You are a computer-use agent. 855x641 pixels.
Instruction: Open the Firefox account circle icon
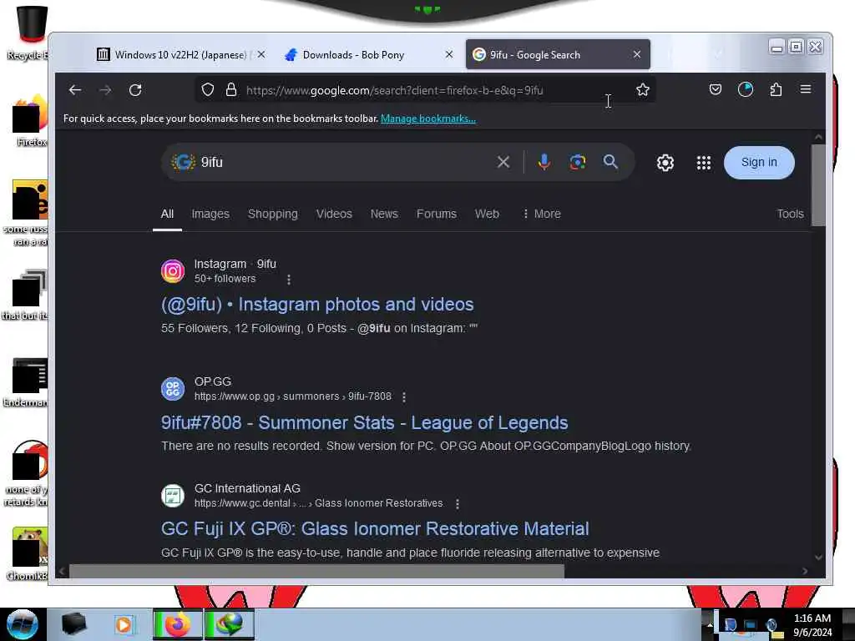[x=746, y=89]
